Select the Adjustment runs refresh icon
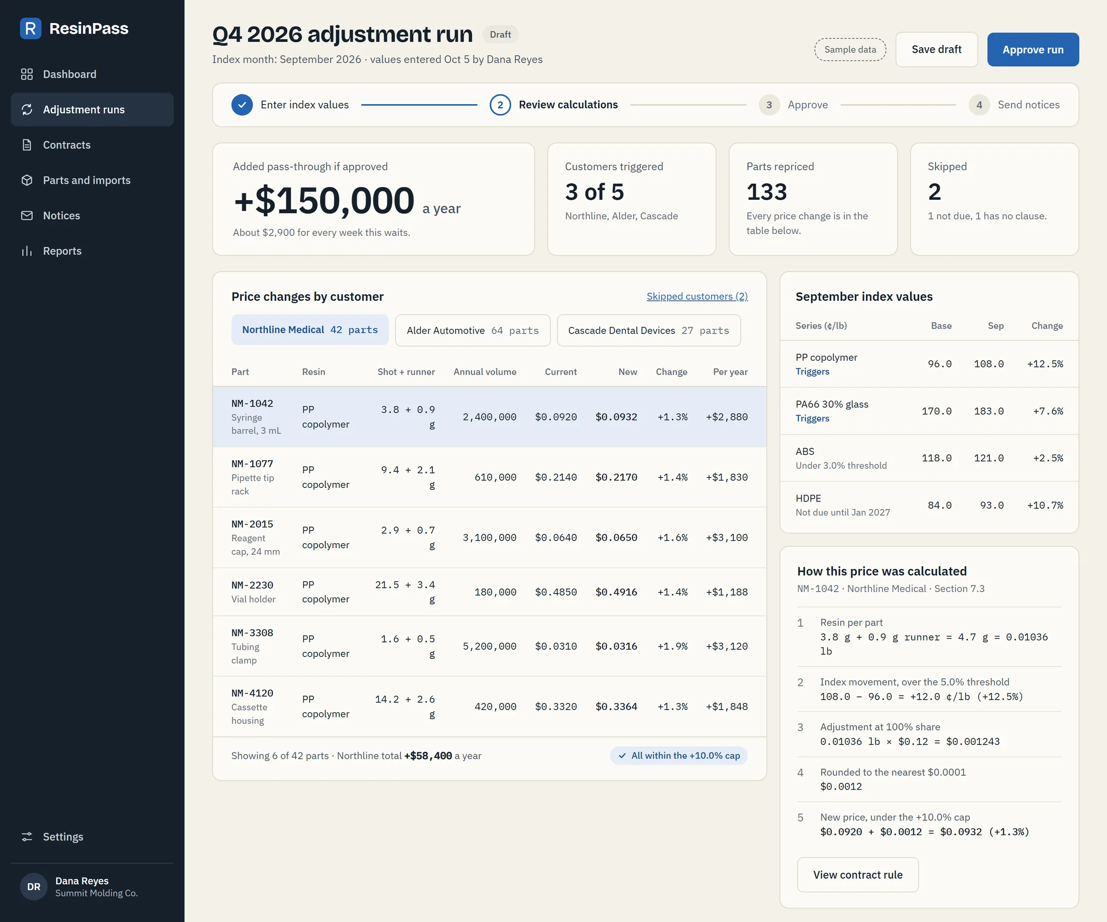This screenshot has height=922, width=1107. [x=27, y=110]
